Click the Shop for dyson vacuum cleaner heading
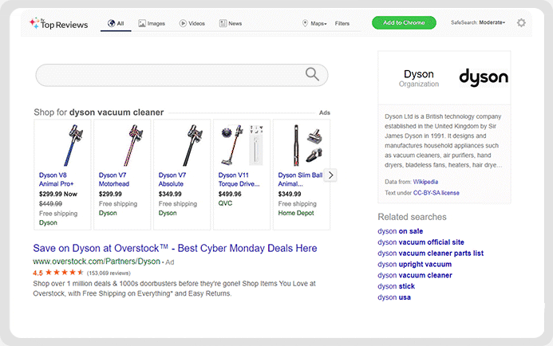 tap(99, 112)
